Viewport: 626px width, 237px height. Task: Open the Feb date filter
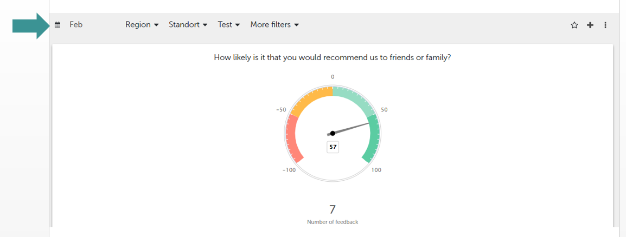(76, 25)
